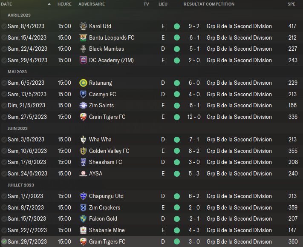303x247 pixels.
Task: Click the green win indicator for Black Mambas match
Action: (x=177, y=49)
